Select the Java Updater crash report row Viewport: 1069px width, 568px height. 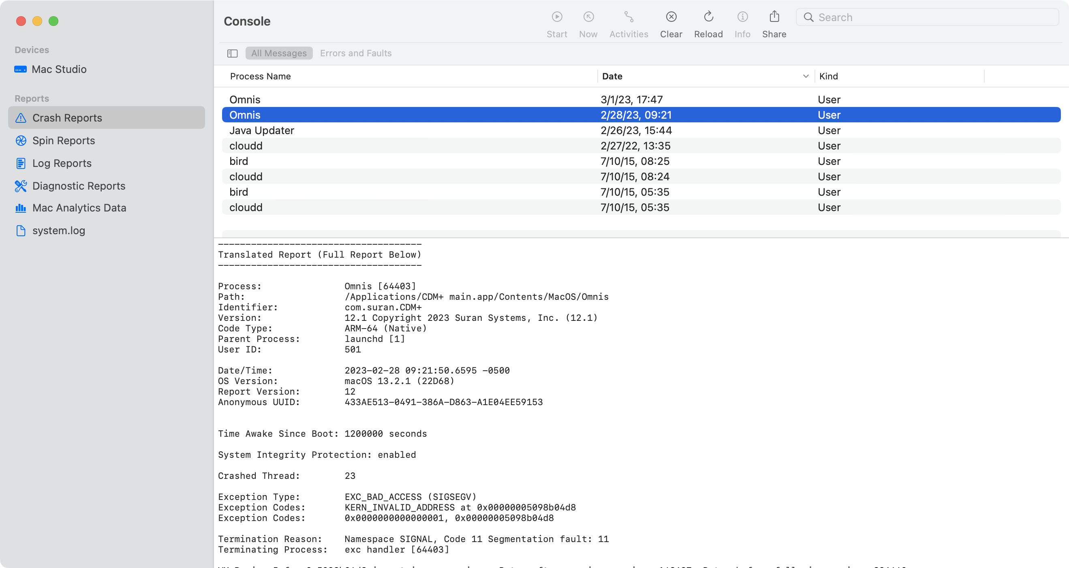(x=261, y=131)
